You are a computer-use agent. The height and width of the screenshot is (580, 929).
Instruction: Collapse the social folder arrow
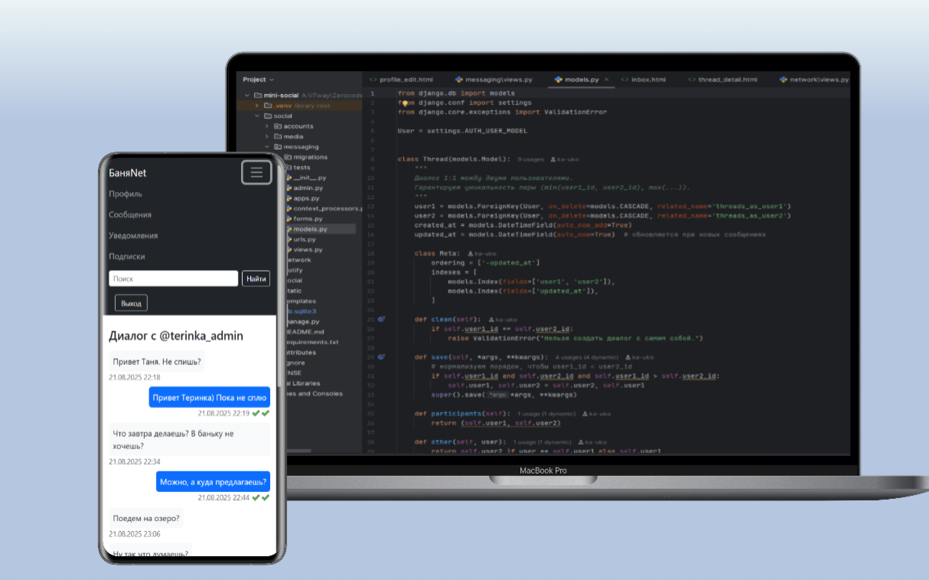click(257, 116)
